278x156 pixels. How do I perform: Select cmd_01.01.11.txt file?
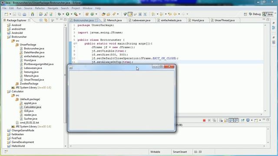pyautogui.click(x=29, y=122)
